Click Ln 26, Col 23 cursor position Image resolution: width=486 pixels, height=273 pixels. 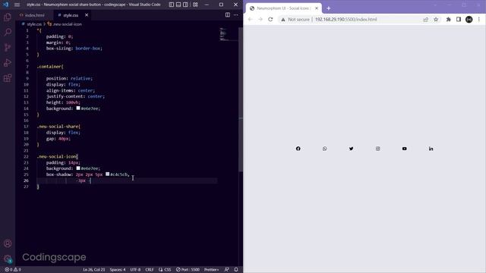click(94, 270)
